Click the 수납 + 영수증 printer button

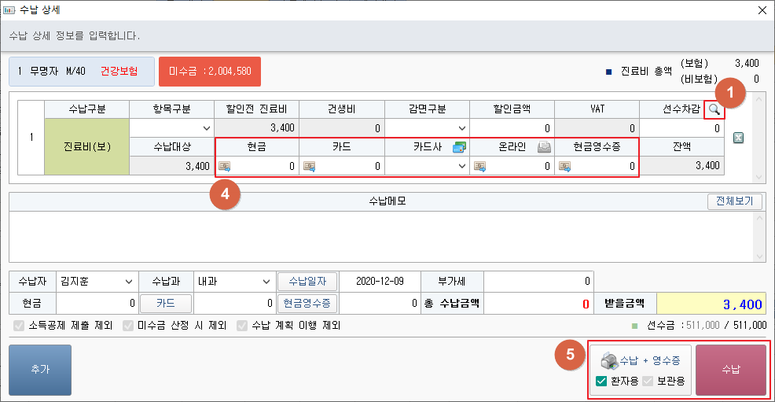pyautogui.click(x=641, y=360)
